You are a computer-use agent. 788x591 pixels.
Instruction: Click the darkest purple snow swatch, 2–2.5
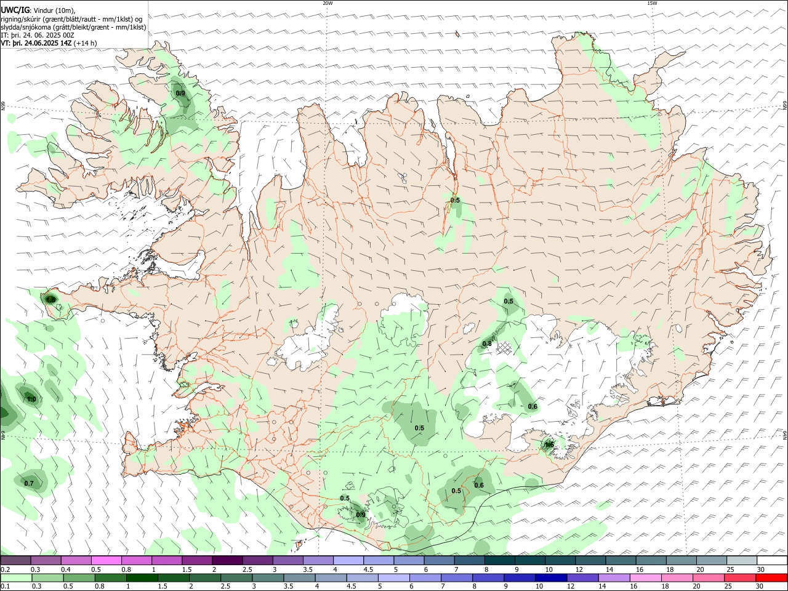pyautogui.click(x=227, y=561)
